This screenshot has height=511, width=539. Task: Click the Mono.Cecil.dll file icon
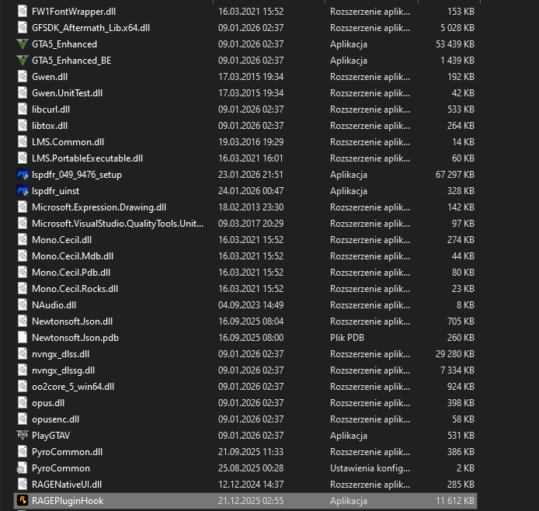(23, 239)
